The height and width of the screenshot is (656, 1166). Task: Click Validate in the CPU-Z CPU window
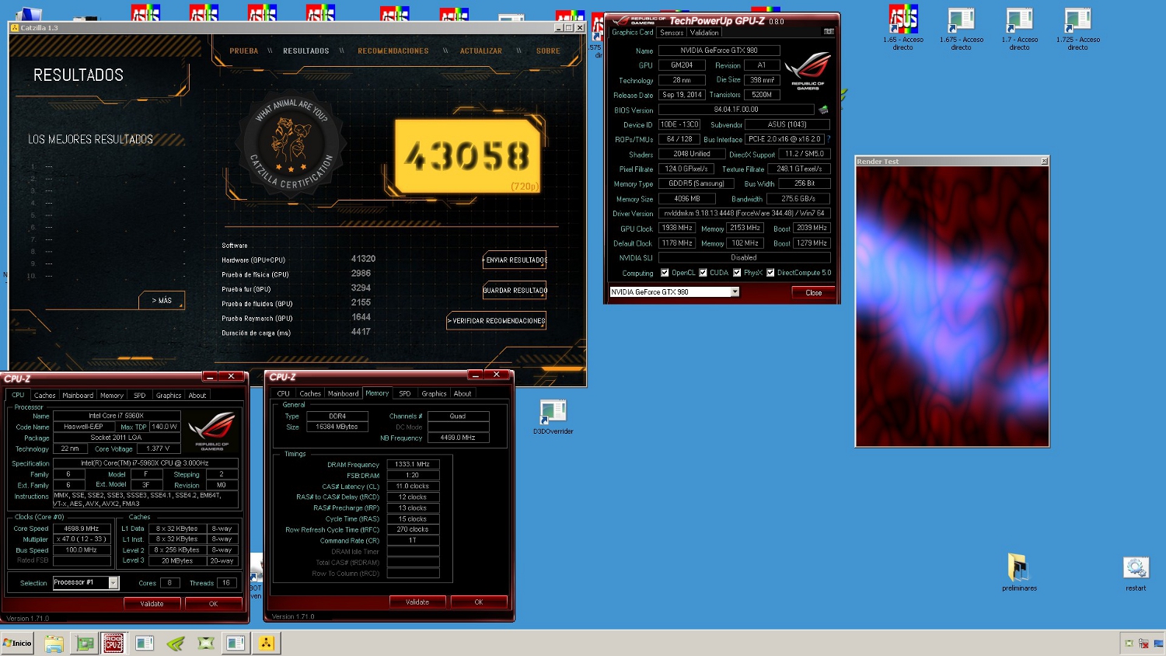coord(152,604)
